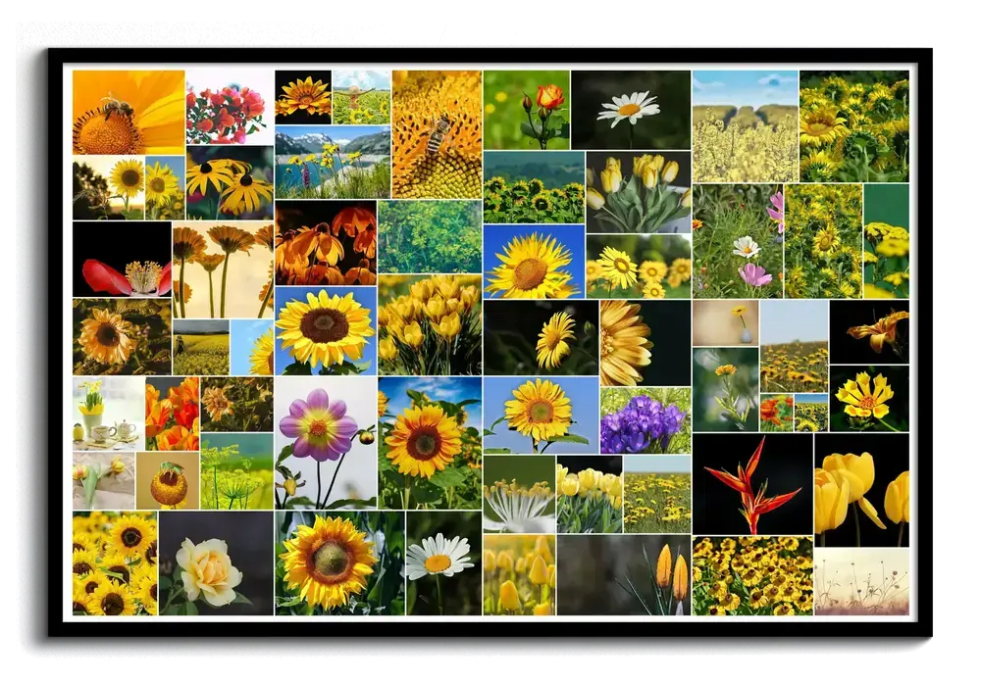The width and height of the screenshot is (981, 685).
Task: Open the yellow rapeseed field under blue sky
Action: click(746, 126)
